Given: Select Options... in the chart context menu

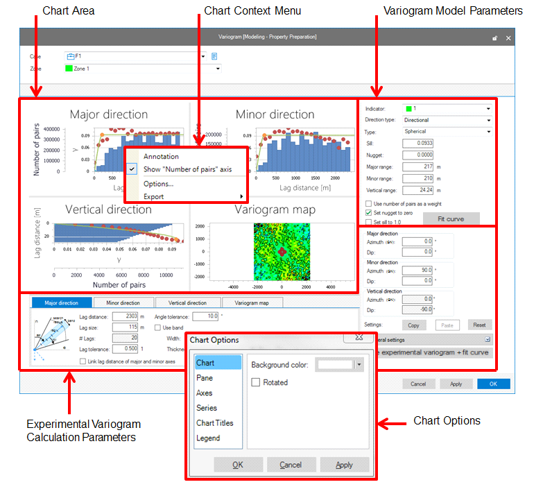Looking at the screenshot, I should tap(158, 184).
